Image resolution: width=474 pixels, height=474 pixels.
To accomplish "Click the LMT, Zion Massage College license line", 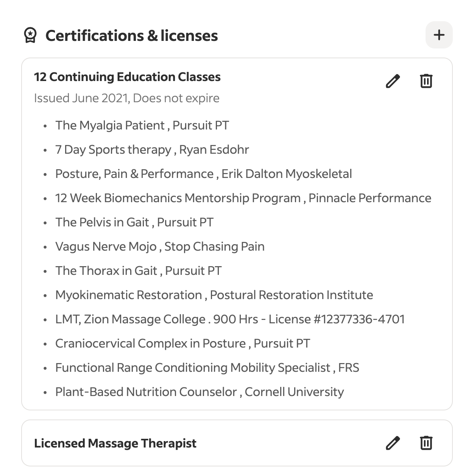I will coord(230,319).
